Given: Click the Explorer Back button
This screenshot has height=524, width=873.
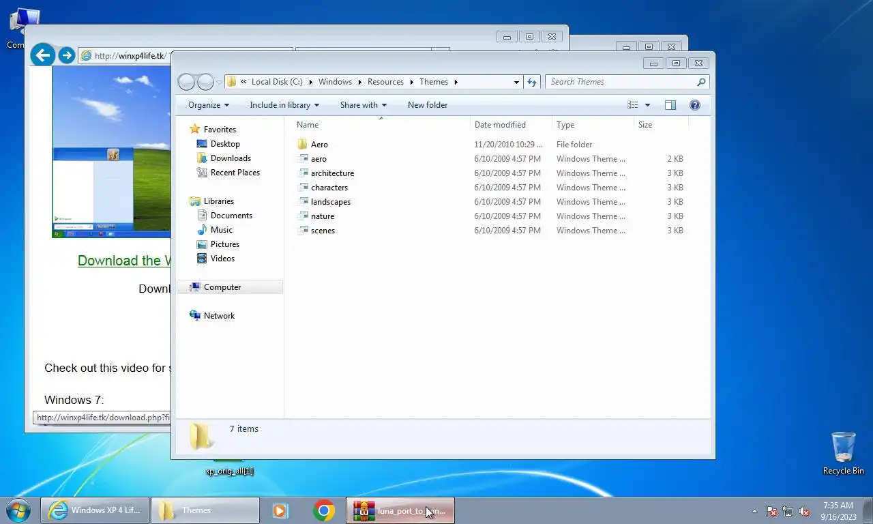Looking at the screenshot, I should pyautogui.click(x=186, y=82).
